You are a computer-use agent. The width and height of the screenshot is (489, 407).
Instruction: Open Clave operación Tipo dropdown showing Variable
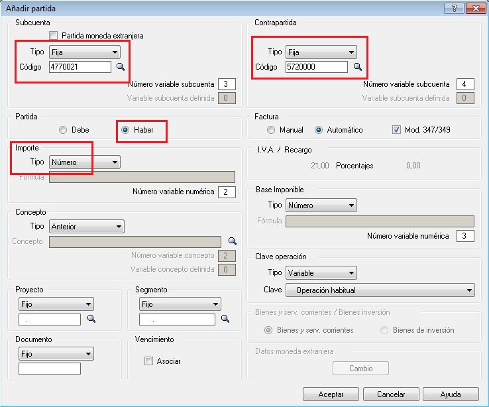[321, 273]
